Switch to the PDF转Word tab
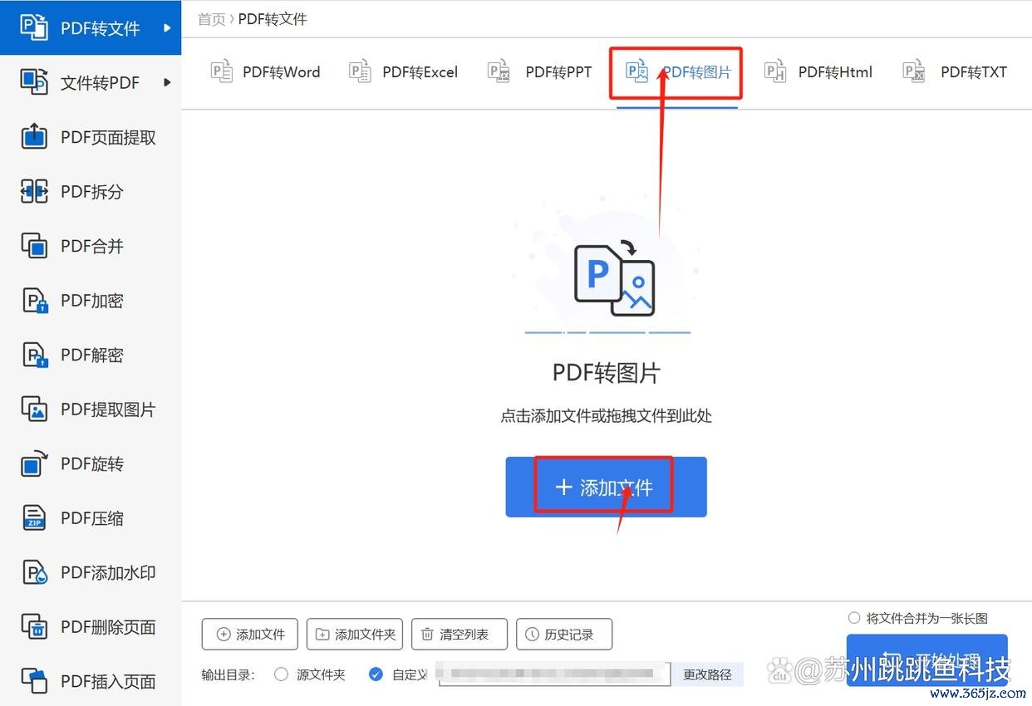 tap(265, 72)
